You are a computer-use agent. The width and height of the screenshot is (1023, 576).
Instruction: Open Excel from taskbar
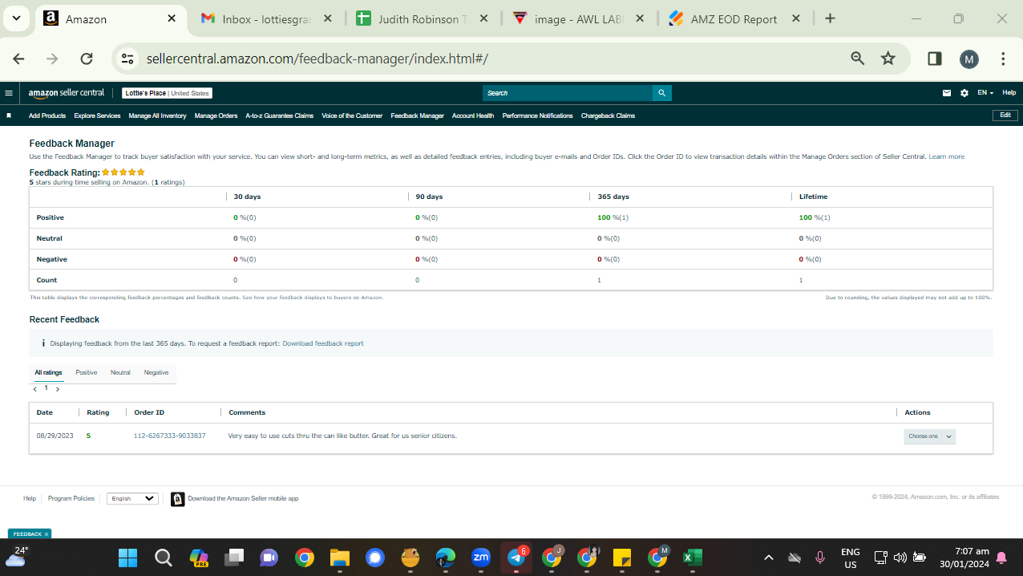coord(693,558)
